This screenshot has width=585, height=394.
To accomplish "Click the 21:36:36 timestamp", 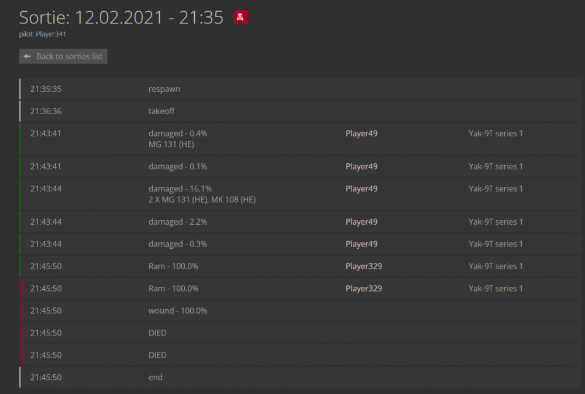I will (46, 111).
